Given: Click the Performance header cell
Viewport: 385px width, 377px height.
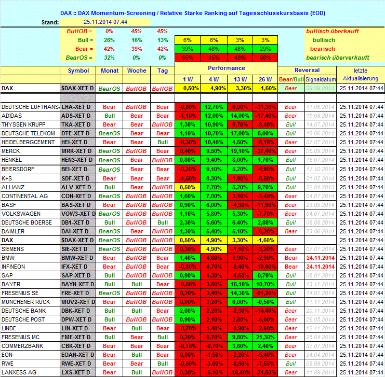Looking at the screenshot, I should pyautogui.click(x=226, y=68).
